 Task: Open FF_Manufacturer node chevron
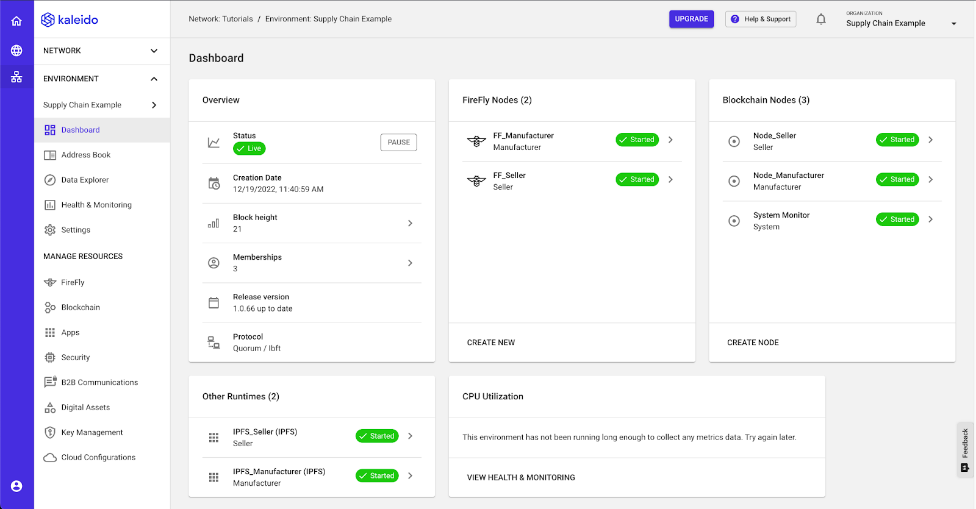click(x=670, y=140)
